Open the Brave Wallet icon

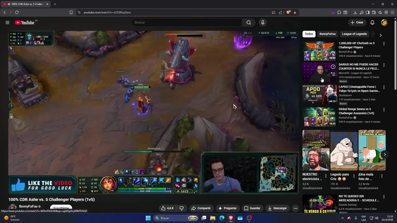point(374,12)
